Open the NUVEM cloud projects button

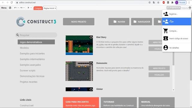click(119, 22)
